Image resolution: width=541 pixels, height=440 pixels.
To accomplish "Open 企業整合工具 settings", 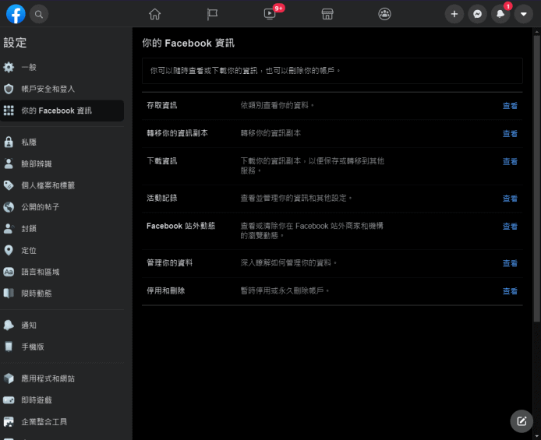I will pyautogui.click(x=62, y=422).
